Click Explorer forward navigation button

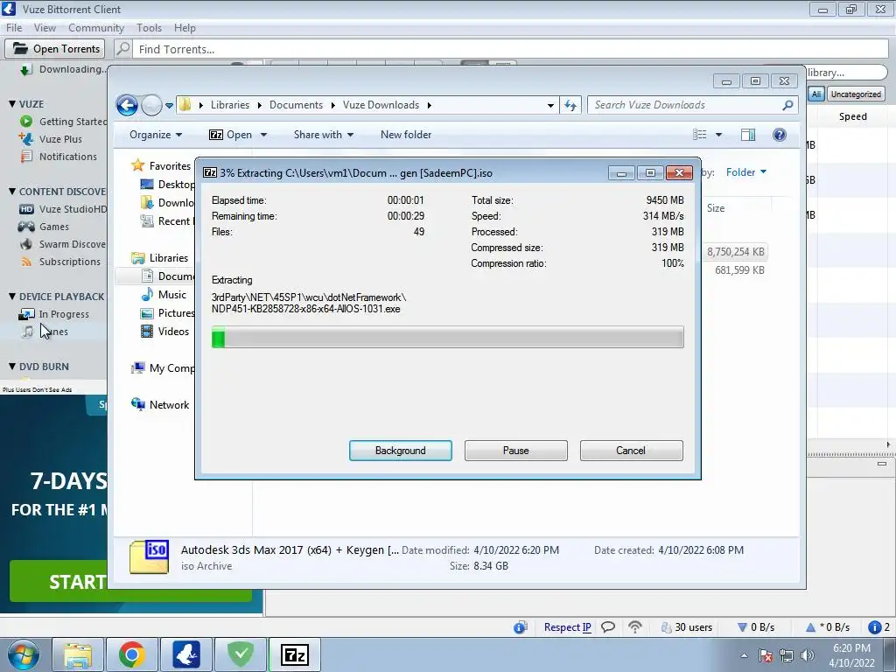151,105
